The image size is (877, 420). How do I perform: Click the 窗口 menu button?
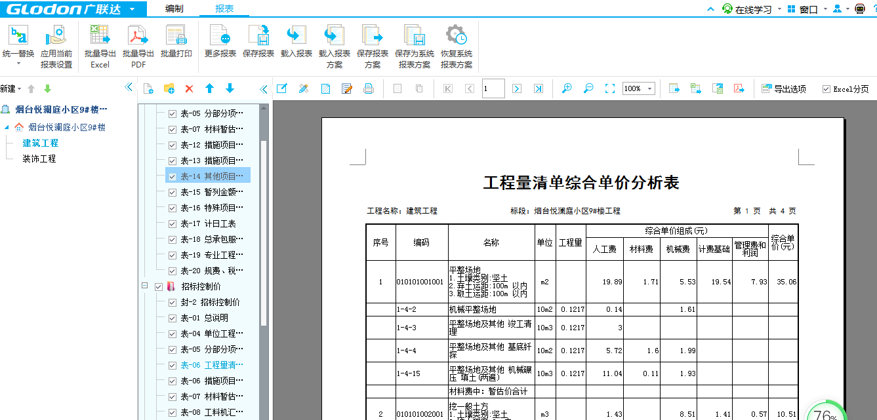(x=802, y=9)
